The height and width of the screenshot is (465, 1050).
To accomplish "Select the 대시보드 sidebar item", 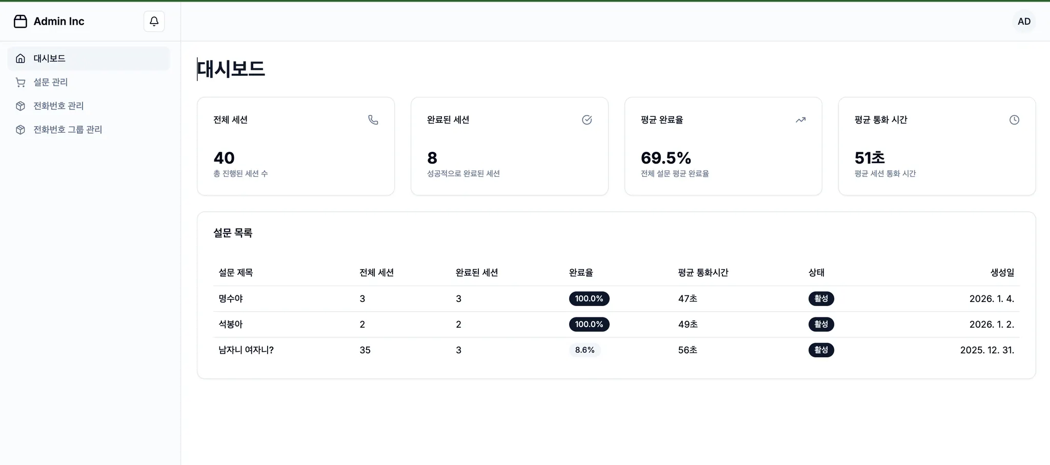I will pyautogui.click(x=50, y=58).
